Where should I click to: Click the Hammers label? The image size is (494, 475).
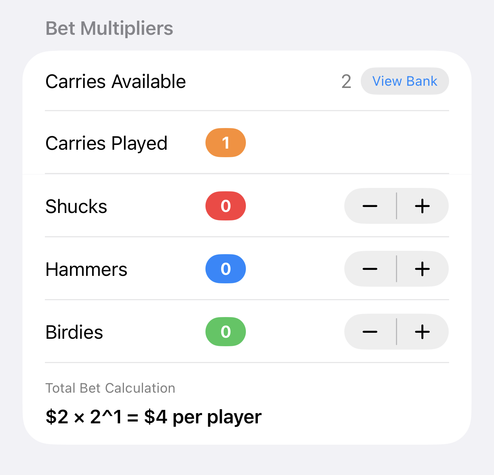(x=86, y=269)
